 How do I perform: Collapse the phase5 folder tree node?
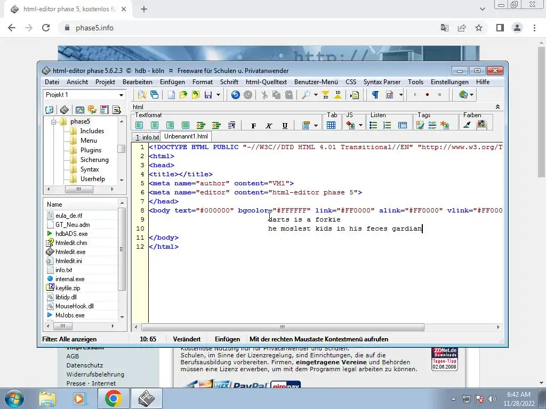(54, 122)
